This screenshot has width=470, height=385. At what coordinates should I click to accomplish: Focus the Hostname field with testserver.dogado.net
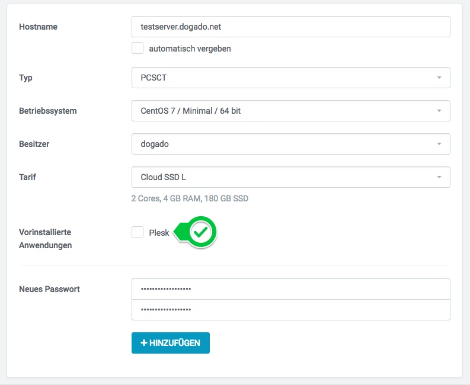pyautogui.click(x=290, y=27)
